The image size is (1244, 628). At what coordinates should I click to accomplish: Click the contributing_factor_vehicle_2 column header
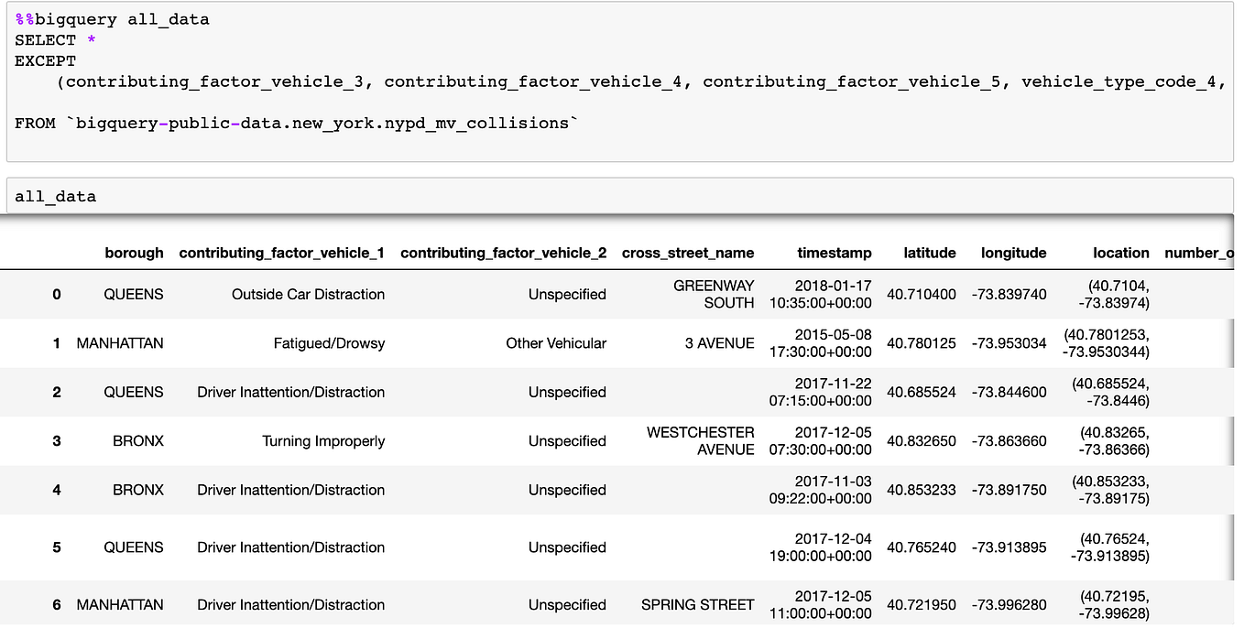coord(503,253)
